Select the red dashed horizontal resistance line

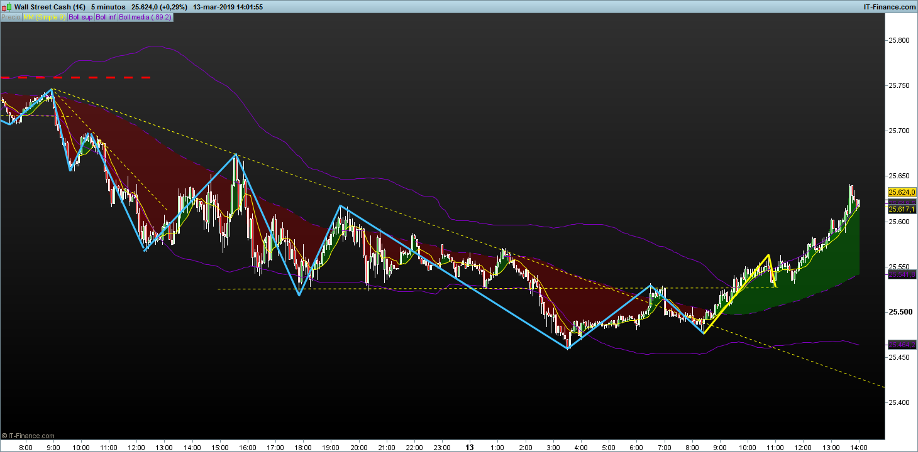(x=75, y=78)
